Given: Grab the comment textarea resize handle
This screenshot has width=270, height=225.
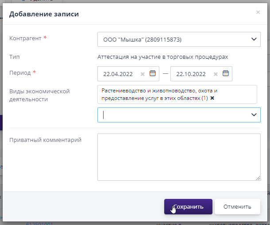Looking at the screenshot, I should (258, 178).
